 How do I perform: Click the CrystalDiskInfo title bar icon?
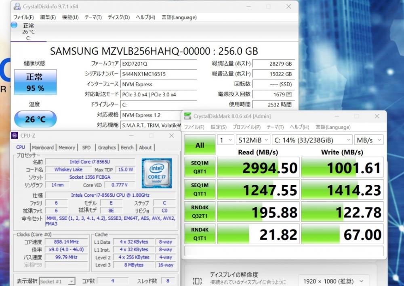click(x=17, y=6)
